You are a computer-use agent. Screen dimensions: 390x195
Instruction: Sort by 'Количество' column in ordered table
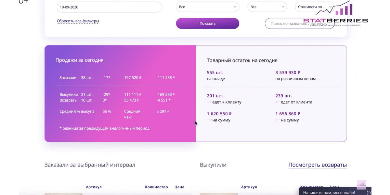(x=156, y=187)
